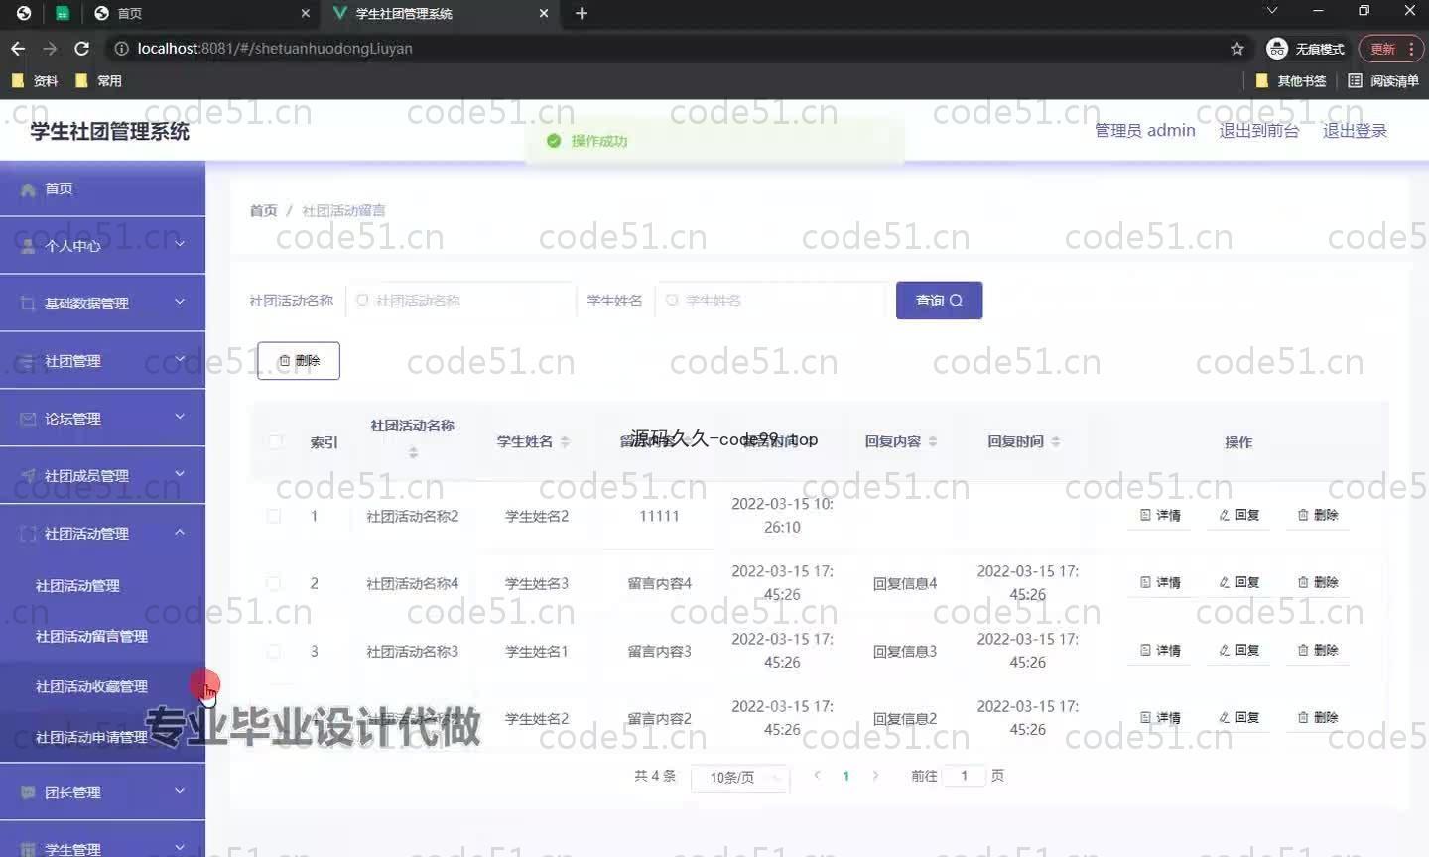Image resolution: width=1429 pixels, height=857 pixels.
Task: Click page number 1 in pagination
Action: coord(845,776)
